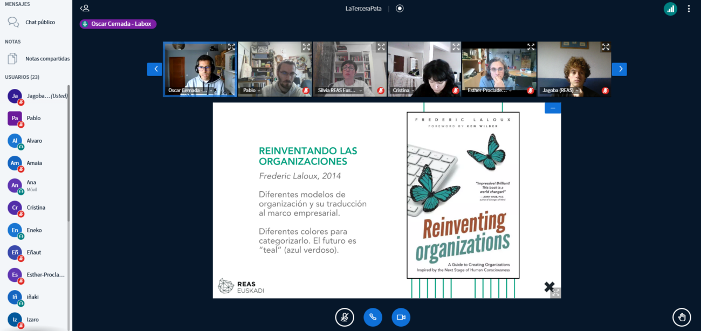The height and width of the screenshot is (331, 701).
Task: Click the recording indicator next to LaTerceraPata
Action: [400, 9]
